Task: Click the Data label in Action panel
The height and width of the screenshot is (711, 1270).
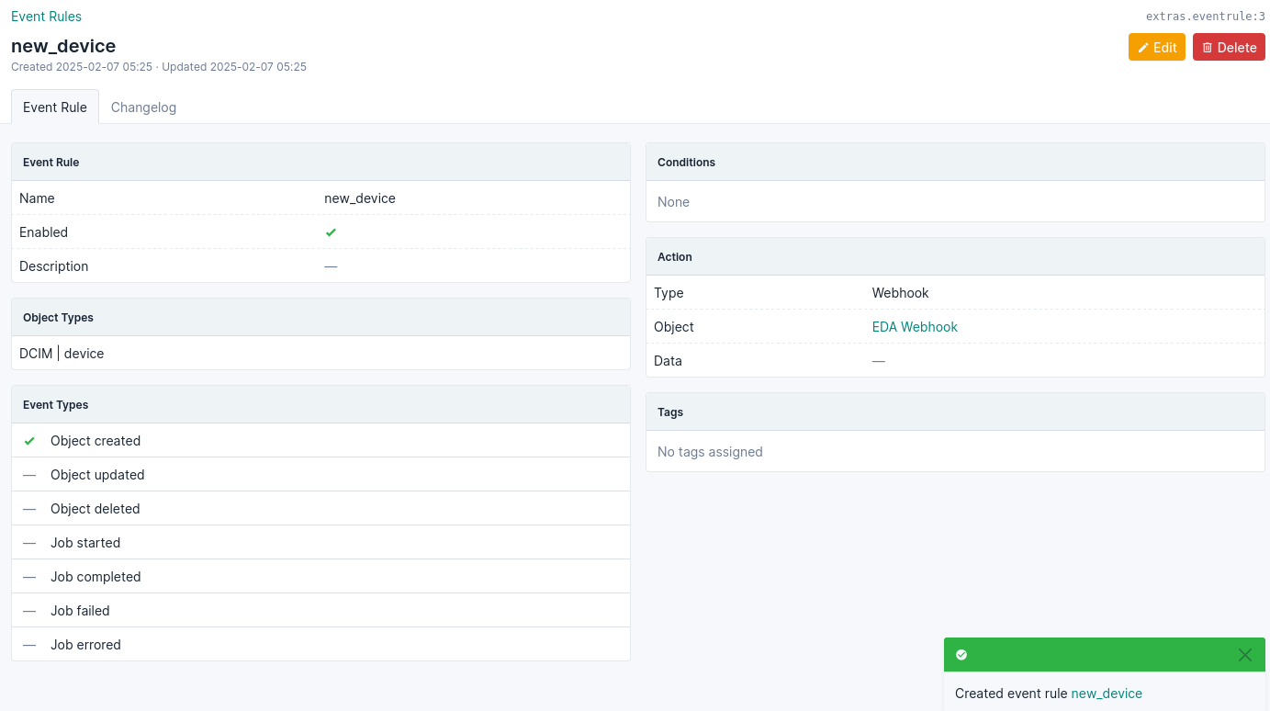Action: coord(668,361)
